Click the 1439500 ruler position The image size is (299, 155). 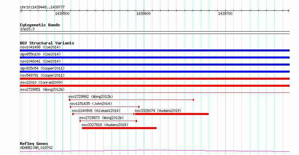coord(62,13)
